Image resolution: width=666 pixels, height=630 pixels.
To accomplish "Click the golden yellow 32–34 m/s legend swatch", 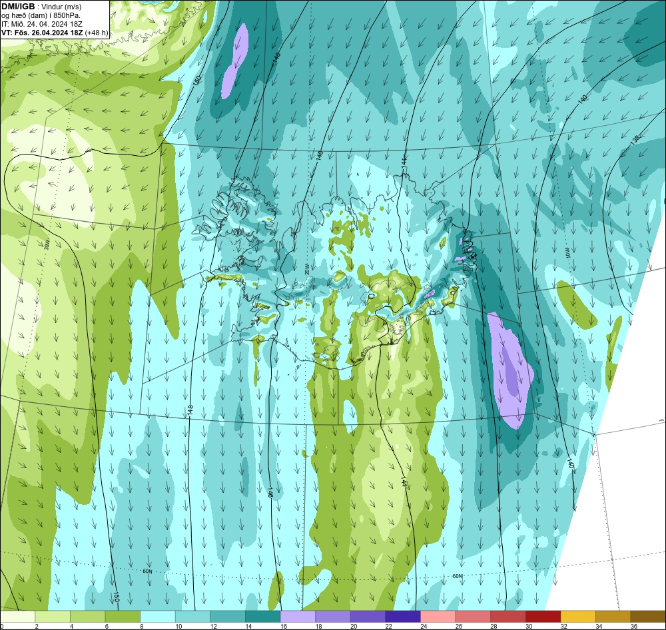I will coord(578,617).
